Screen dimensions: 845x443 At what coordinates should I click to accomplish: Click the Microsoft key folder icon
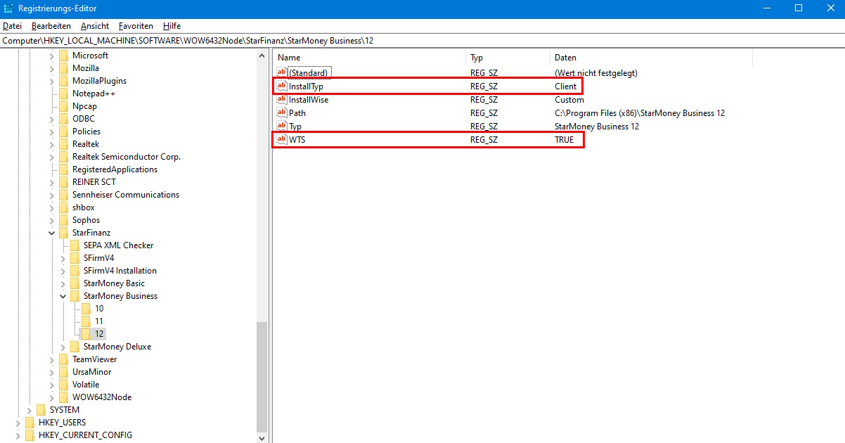[63, 56]
